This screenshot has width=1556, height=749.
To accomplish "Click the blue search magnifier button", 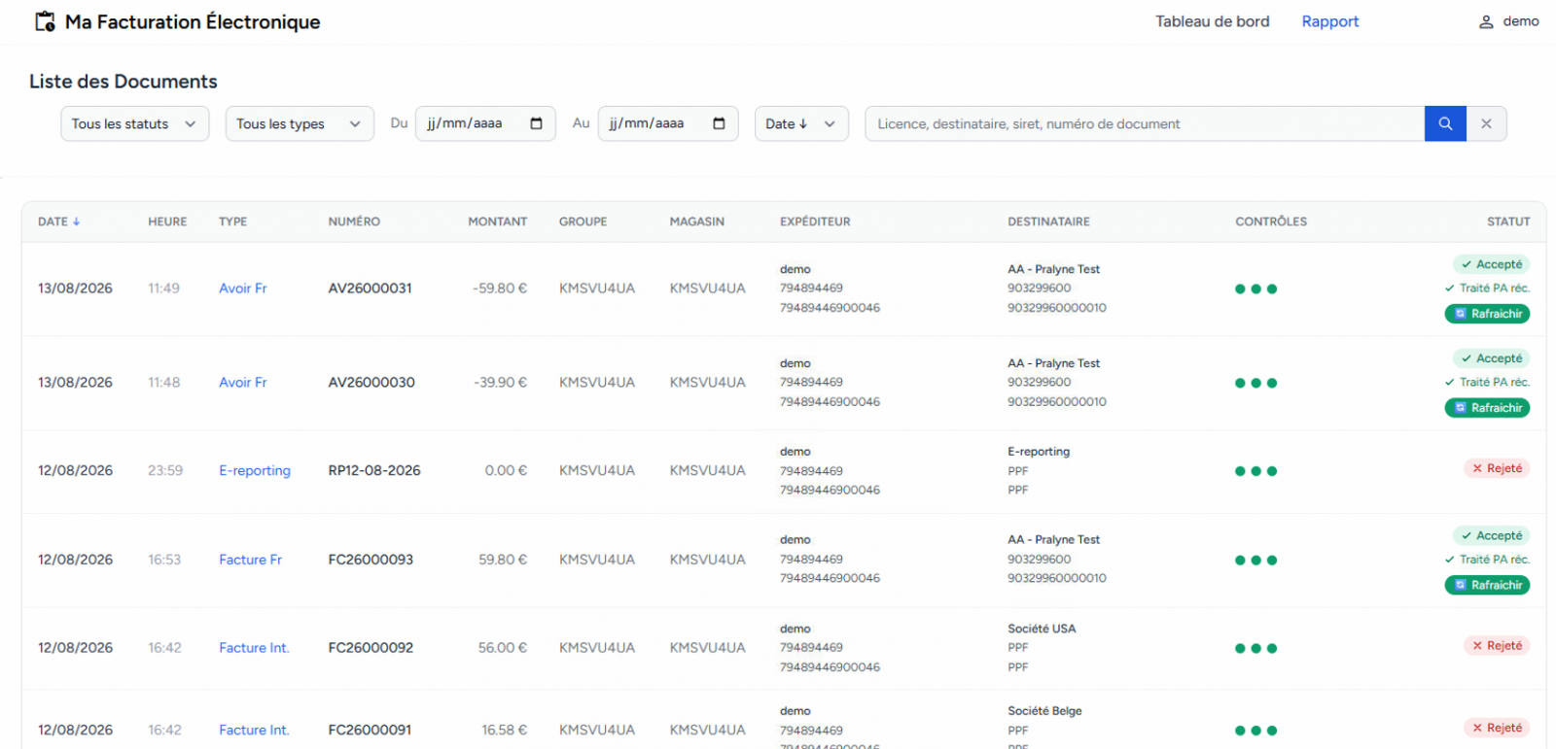I will 1445,123.
